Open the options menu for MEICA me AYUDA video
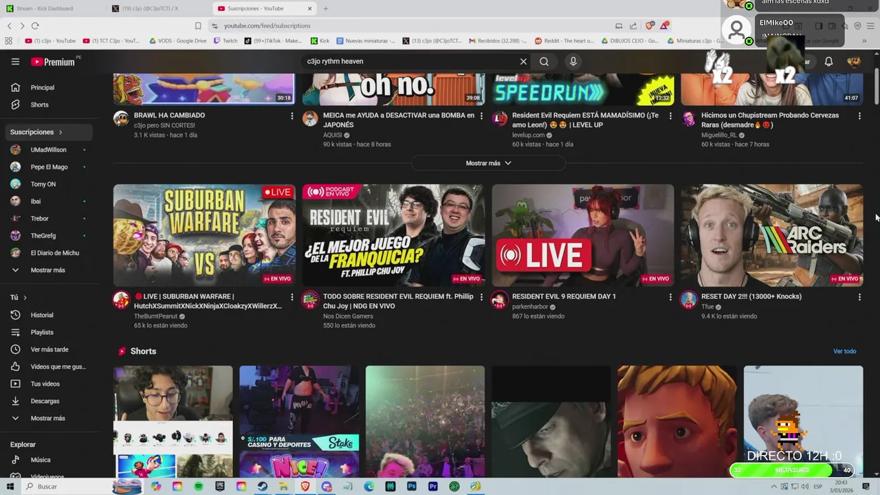880x495 pixels. click(481, 115)
